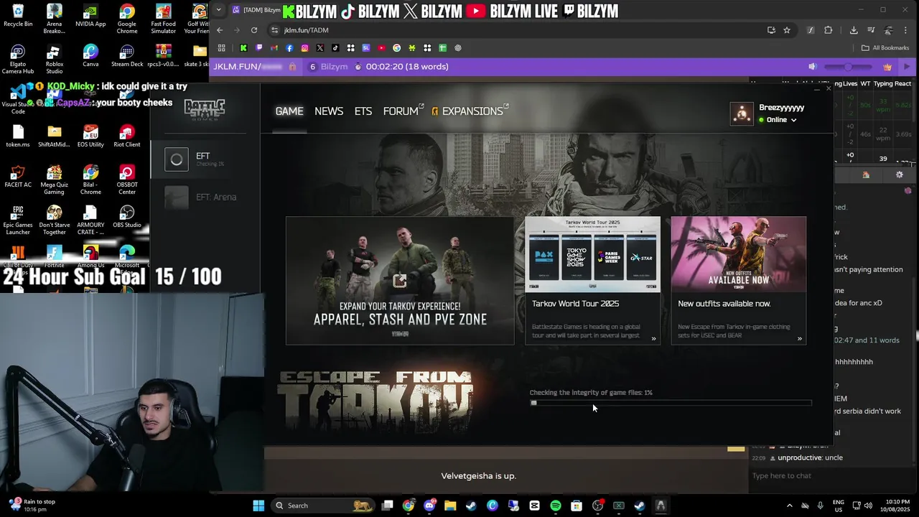Open the YouTube bookmark icon
Viewport: 919px width, 517px height.
(381, 48)
